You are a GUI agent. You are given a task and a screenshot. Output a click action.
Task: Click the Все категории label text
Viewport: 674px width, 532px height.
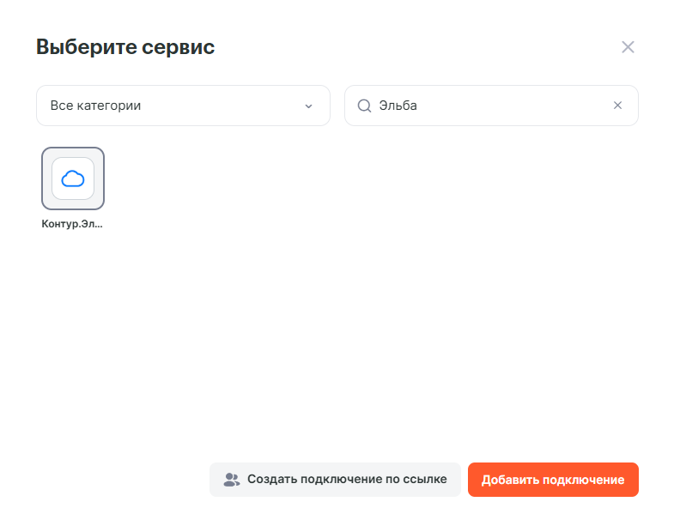point(95,106)
